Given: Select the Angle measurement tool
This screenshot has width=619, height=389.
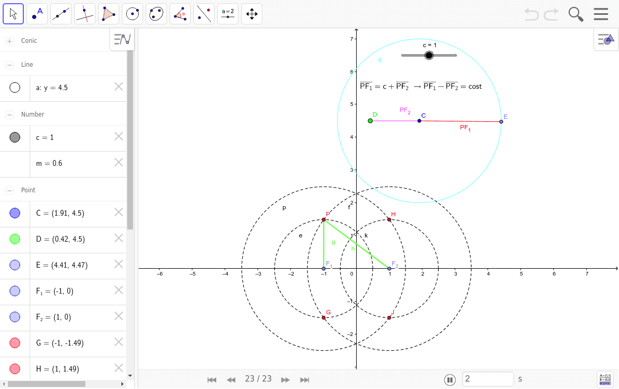Looking at the screenshot, I should point(180,14).
